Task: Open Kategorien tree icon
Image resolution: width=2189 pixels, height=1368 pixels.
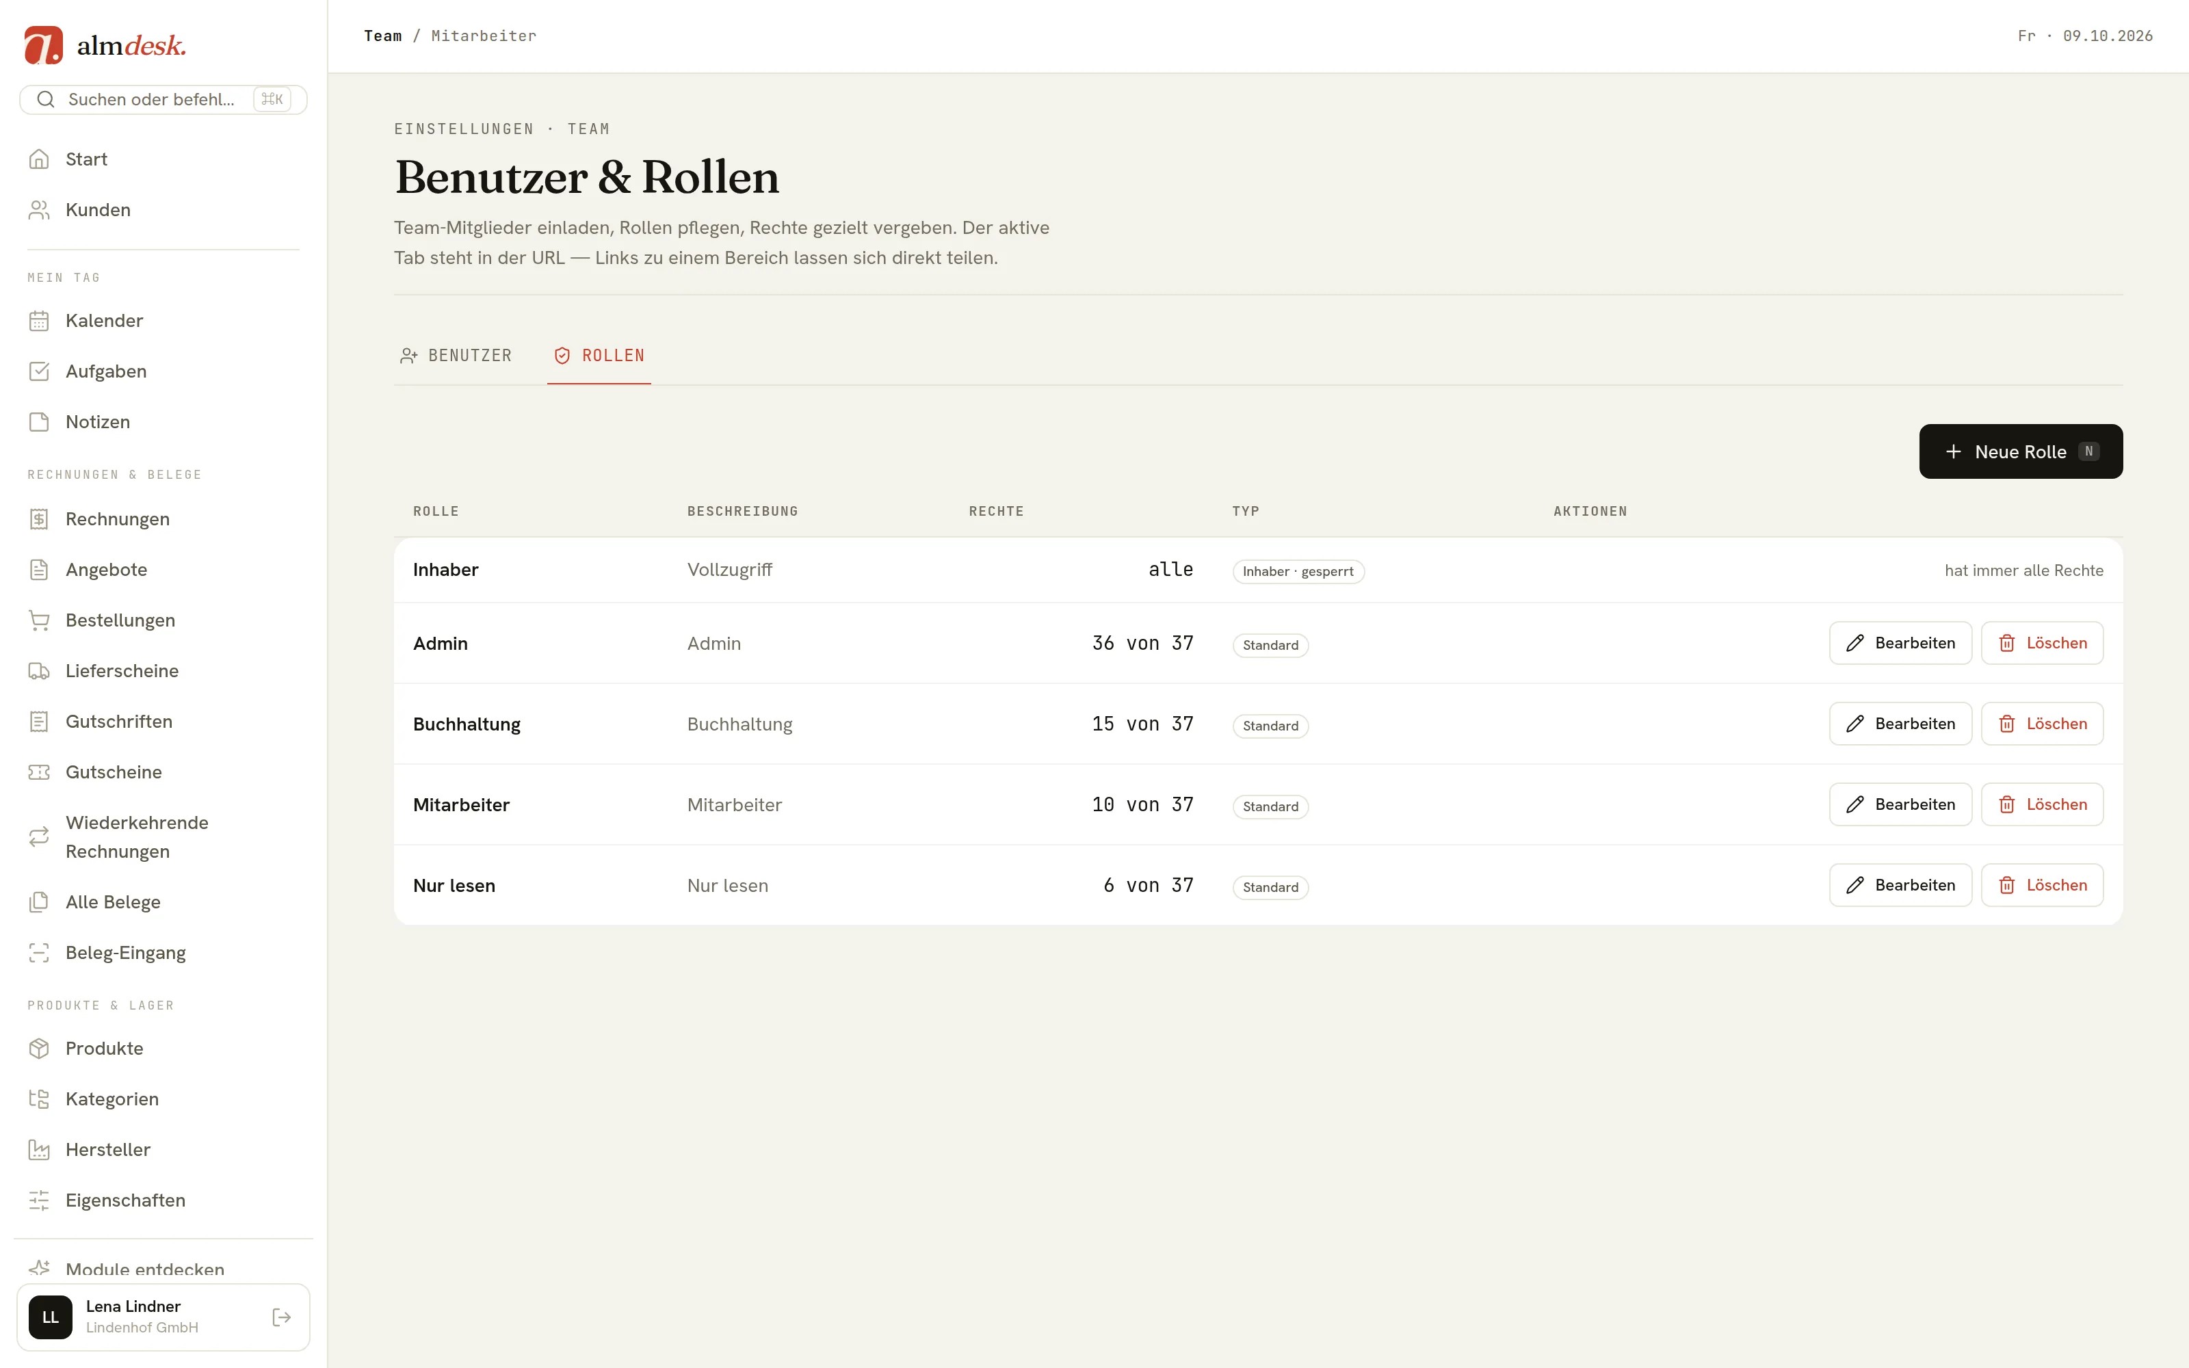Action: [39, 1099]
